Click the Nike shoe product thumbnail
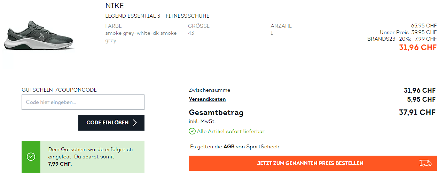 [38, 35]
